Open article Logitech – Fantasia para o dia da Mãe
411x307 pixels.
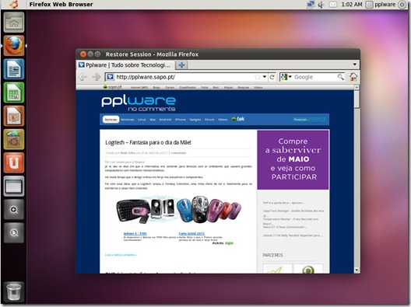click(x=148, y=142)
